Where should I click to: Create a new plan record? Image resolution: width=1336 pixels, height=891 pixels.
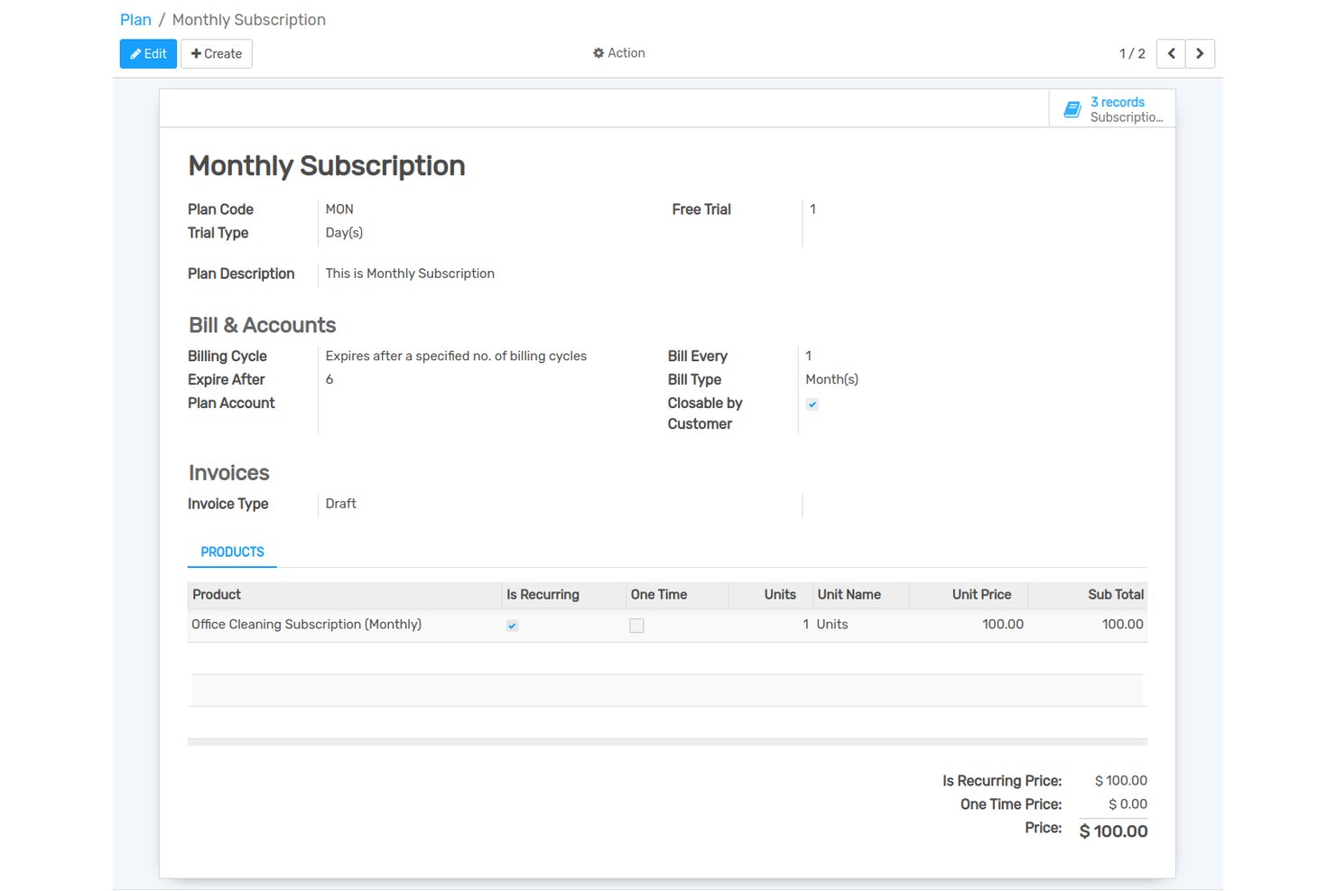coord(217,54)
